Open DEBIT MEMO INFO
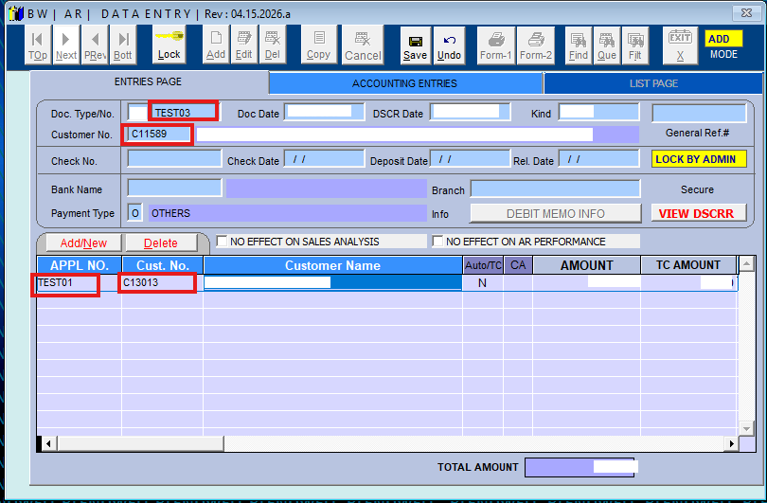Viewport: 767px width, 503px height. coord(556,214)
